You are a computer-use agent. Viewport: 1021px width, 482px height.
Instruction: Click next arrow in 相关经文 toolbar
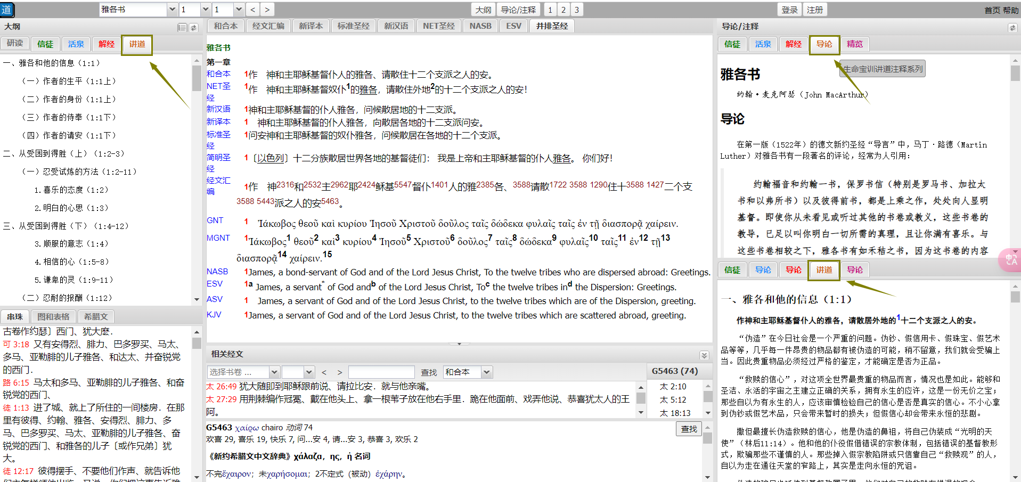[x=339, y=372]
